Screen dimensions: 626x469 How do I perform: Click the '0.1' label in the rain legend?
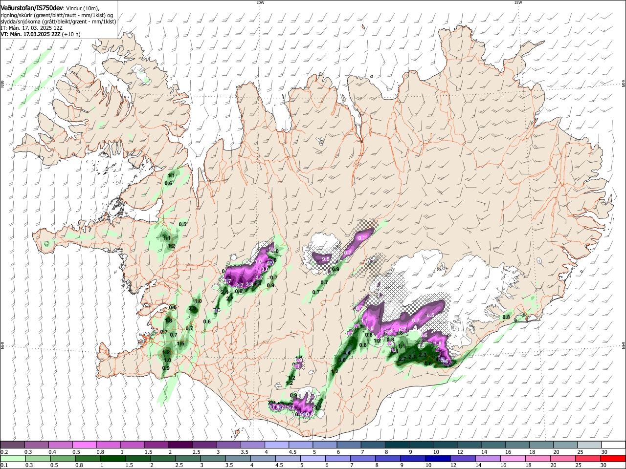click(4, 466)
